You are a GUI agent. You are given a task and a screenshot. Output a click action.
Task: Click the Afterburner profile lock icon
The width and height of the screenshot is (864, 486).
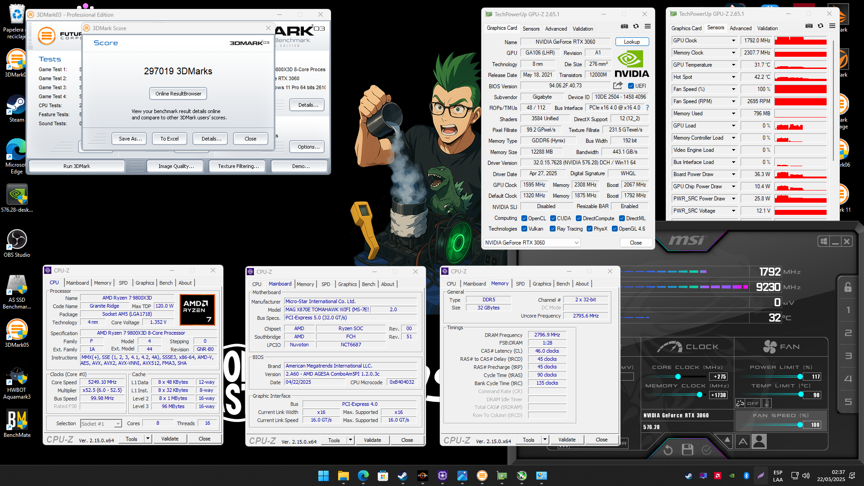click(848, 287)
